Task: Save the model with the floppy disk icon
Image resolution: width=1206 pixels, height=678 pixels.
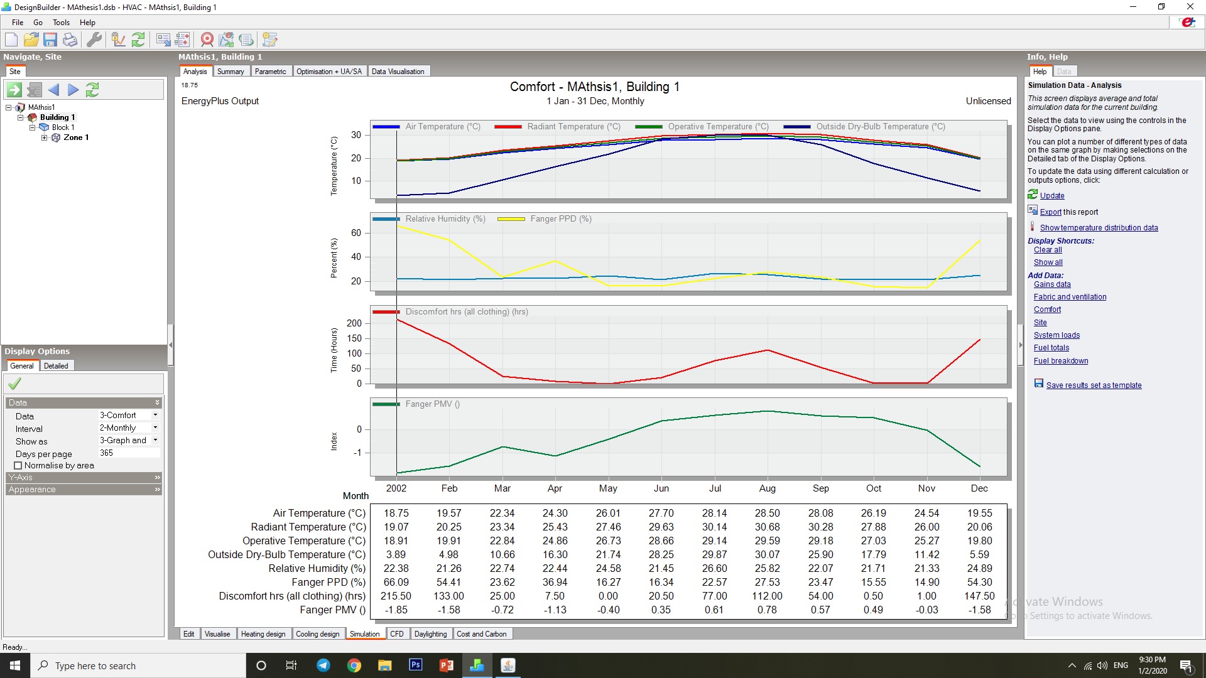Action: [x=50, y=40]
